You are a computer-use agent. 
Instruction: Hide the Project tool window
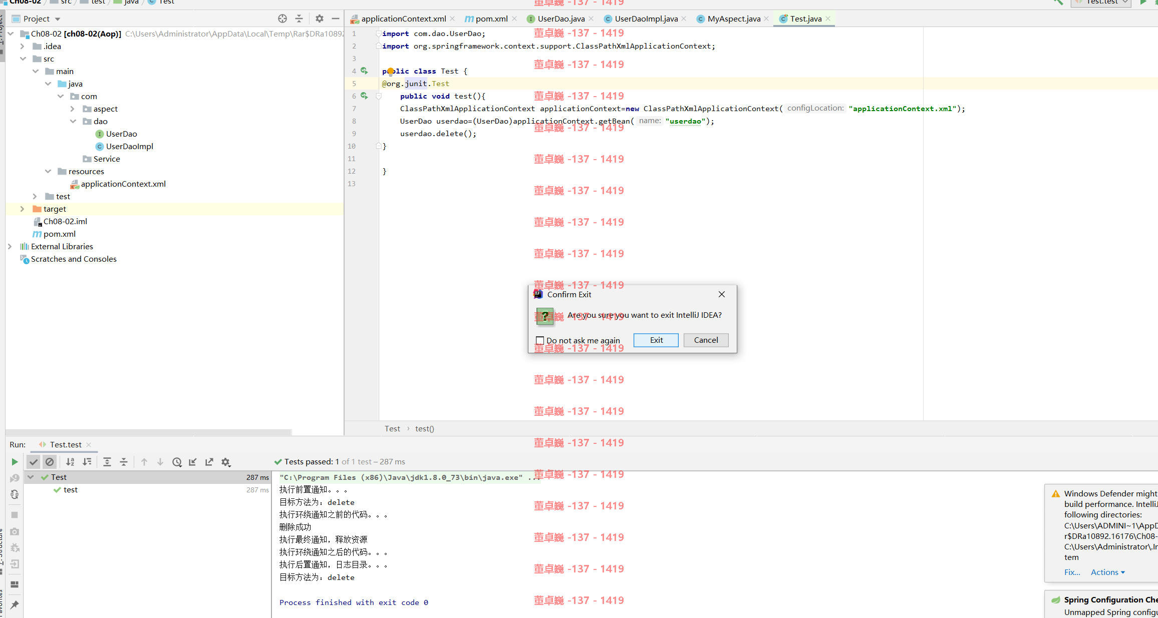coord(336,19)
